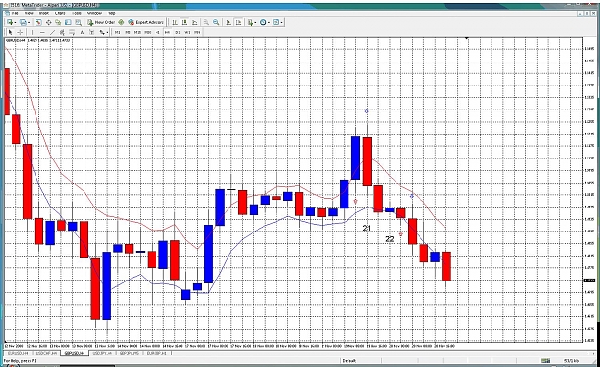Launch MetaEditor from the toolbar icon

[x=121, y=22]
